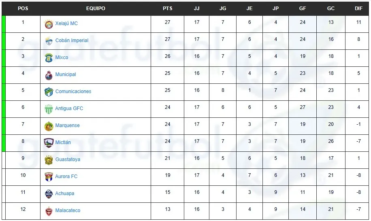Open the Aurora FC team link
This screenshot has height=221, width=371.
66,176
